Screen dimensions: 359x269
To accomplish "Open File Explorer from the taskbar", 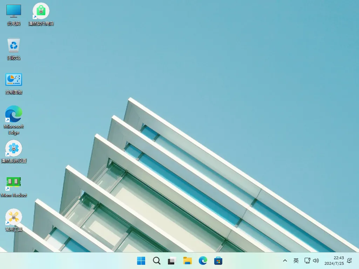I will (187, 261).
